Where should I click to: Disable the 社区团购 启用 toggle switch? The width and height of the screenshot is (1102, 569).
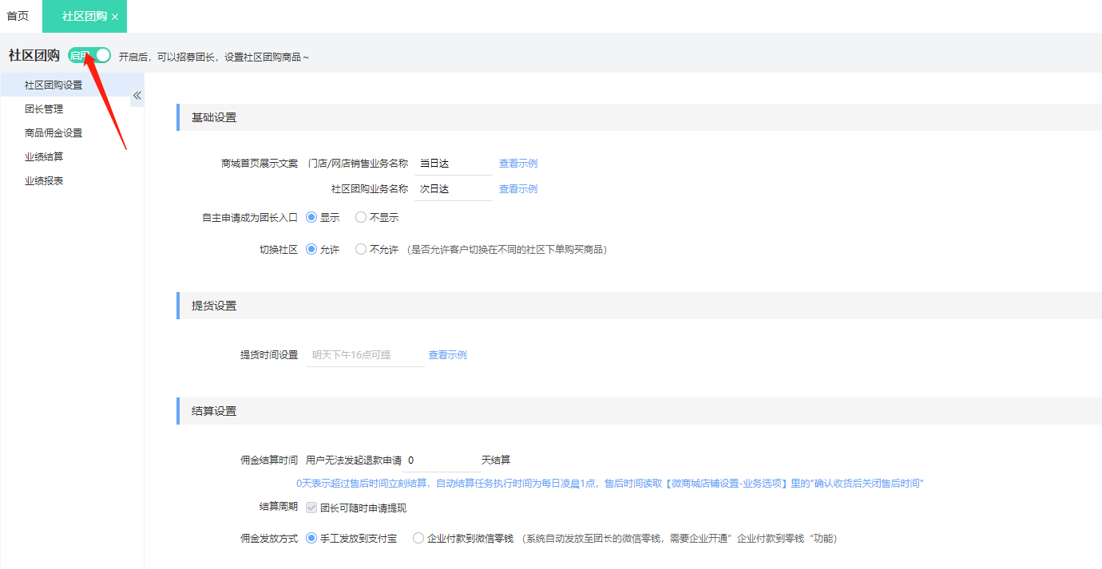(88, 55)
